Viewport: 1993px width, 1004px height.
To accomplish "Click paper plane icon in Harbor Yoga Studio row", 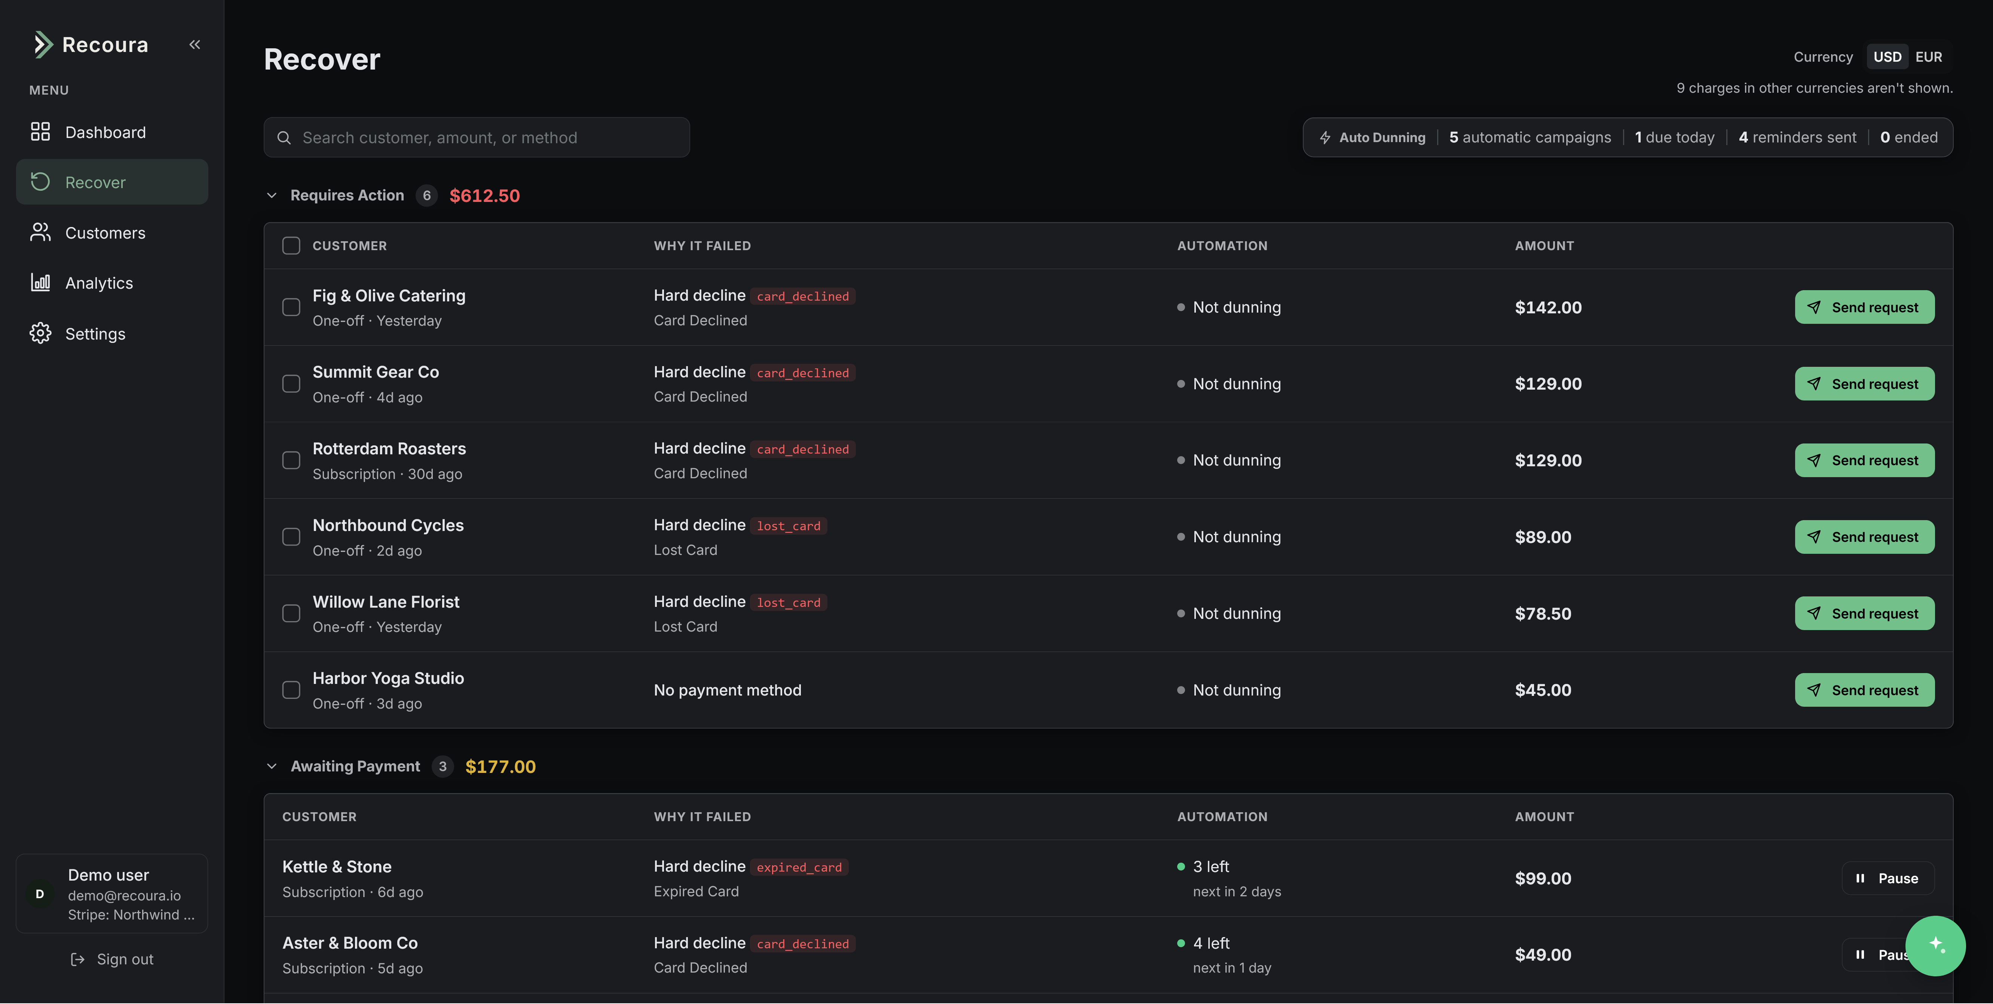I will (x=1813, y=690).
